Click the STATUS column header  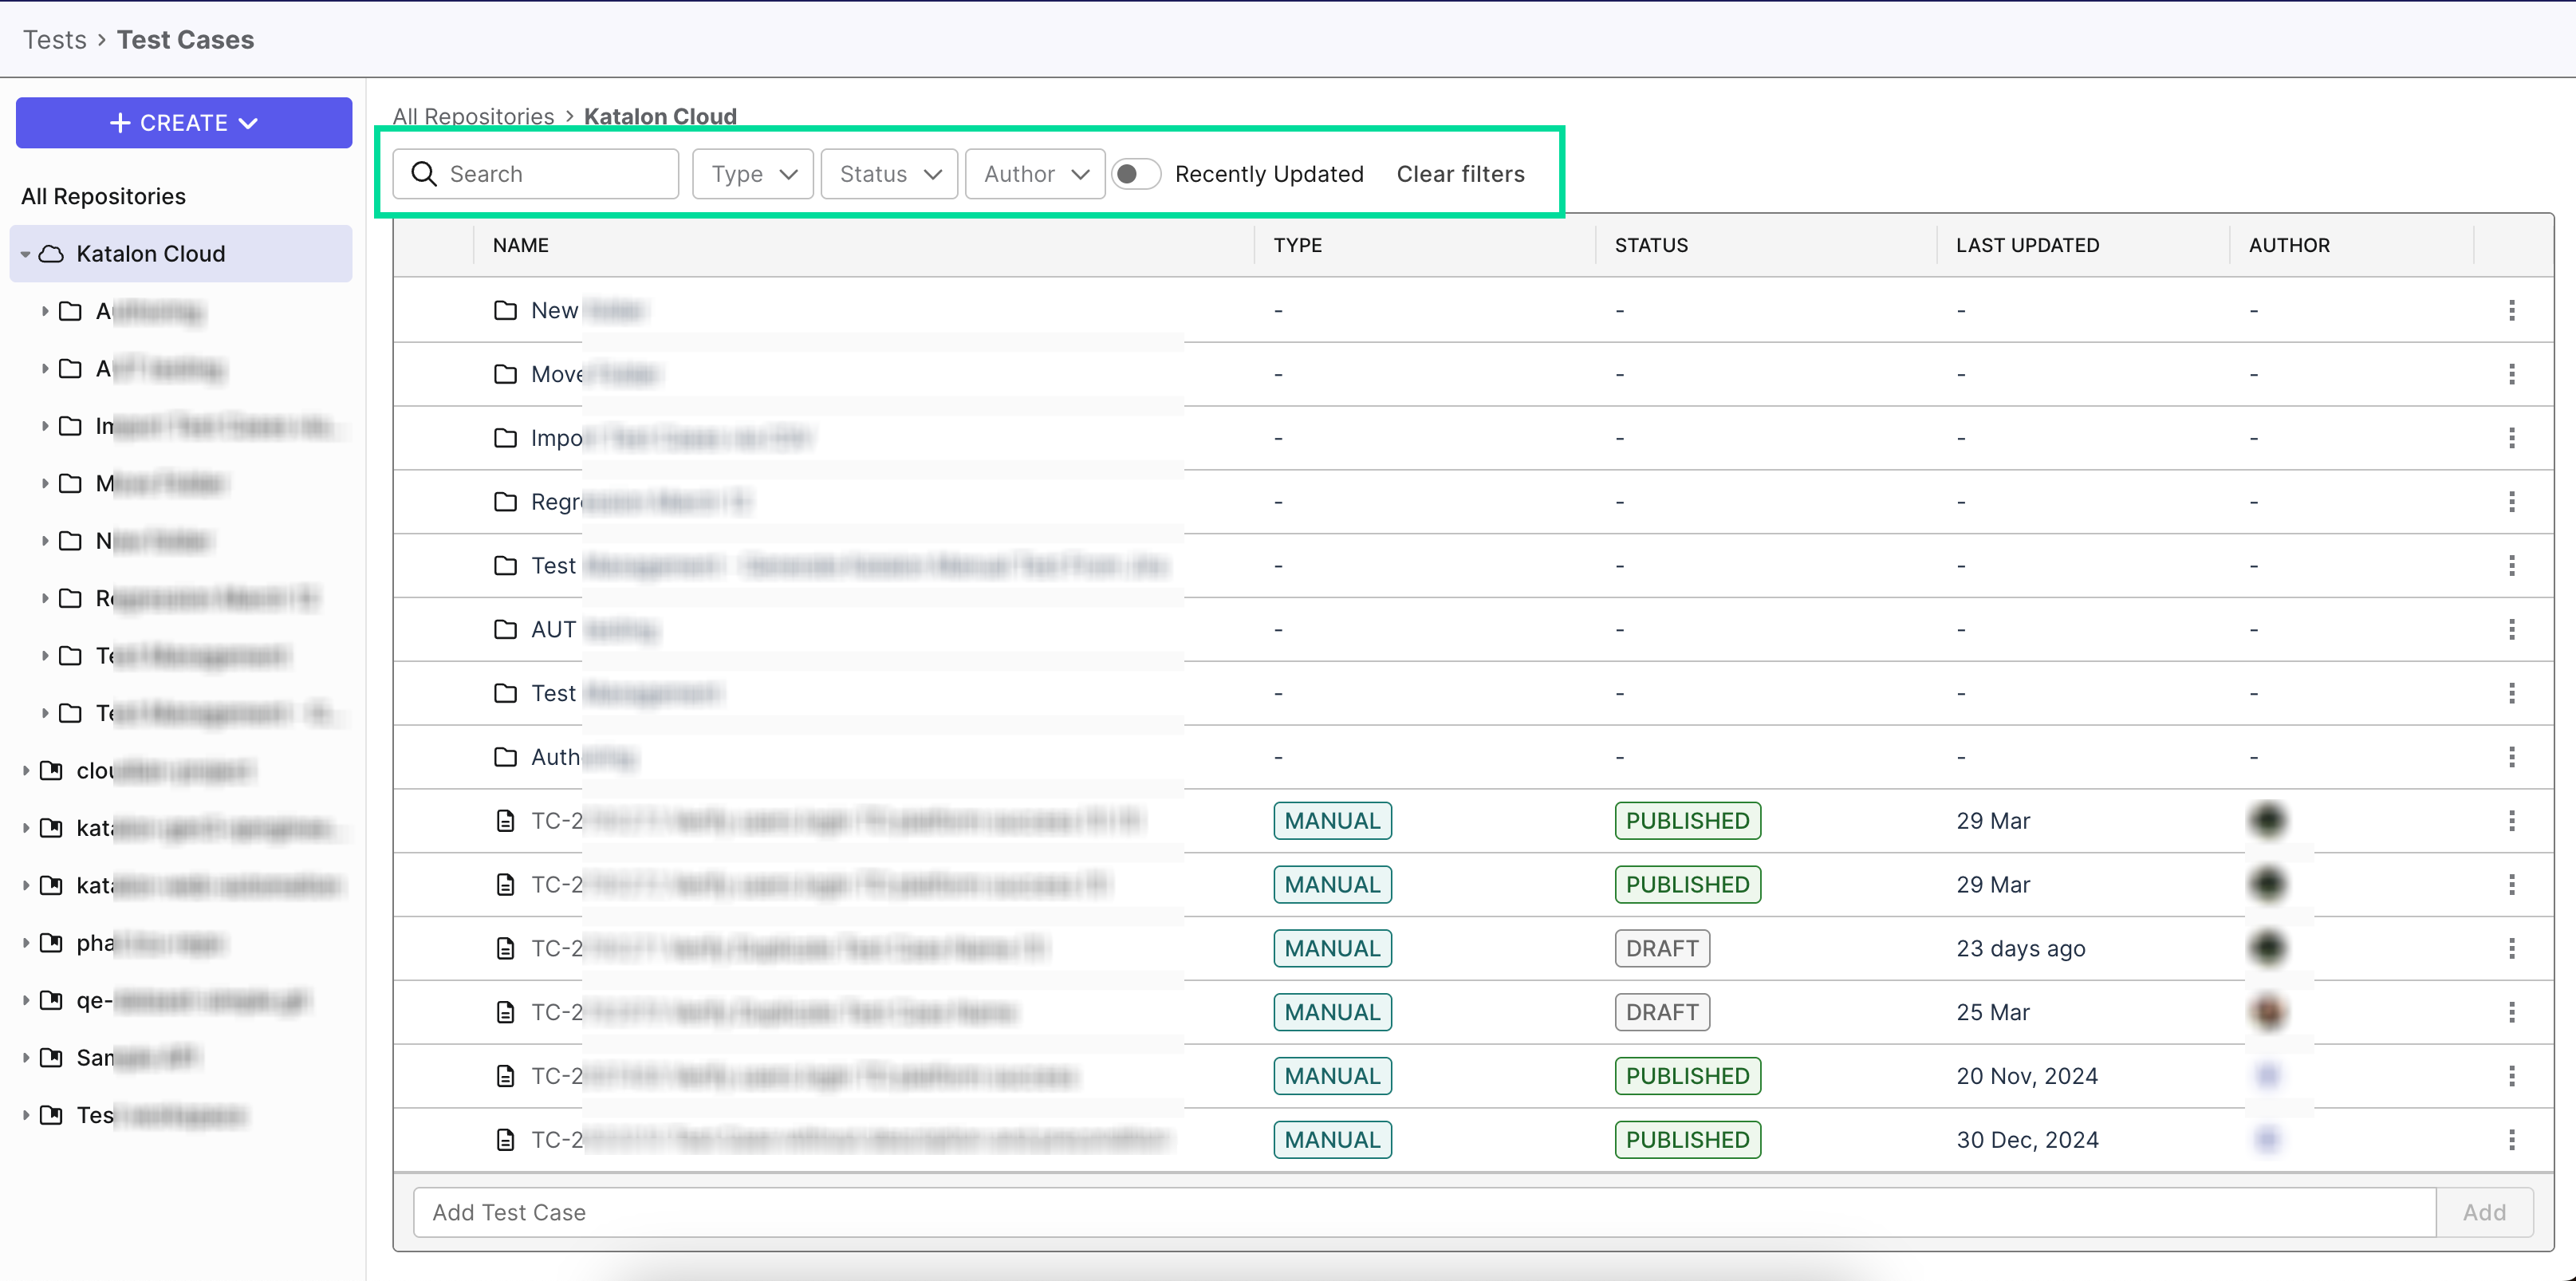coord(1651,245)
